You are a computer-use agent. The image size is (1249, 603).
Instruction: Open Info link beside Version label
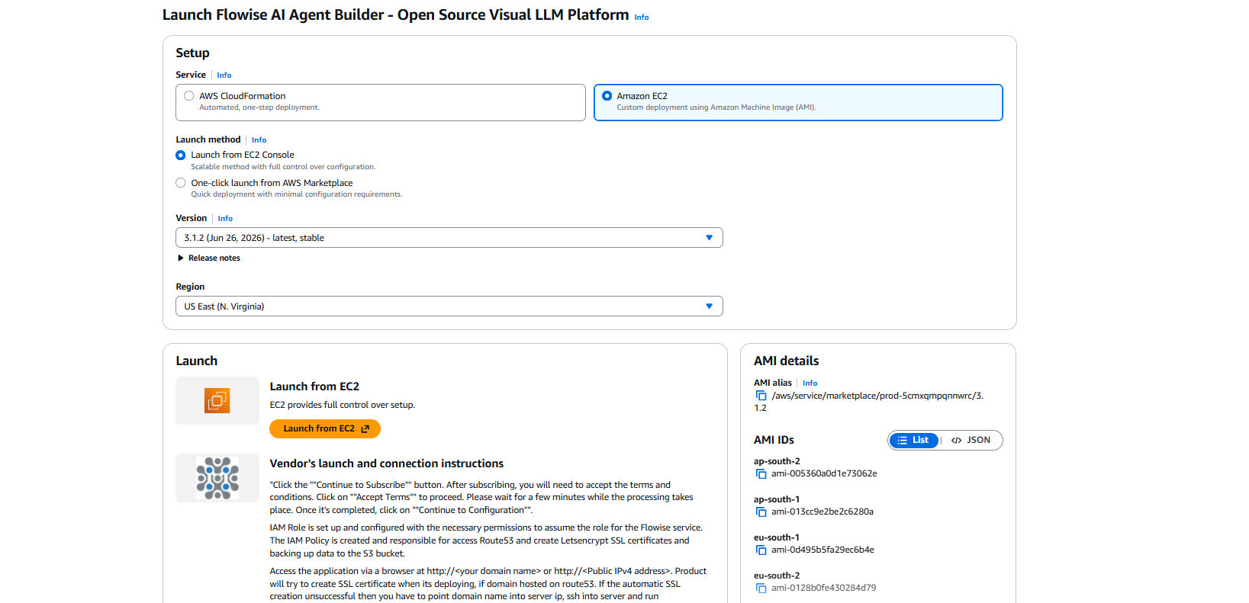(225, 219)
